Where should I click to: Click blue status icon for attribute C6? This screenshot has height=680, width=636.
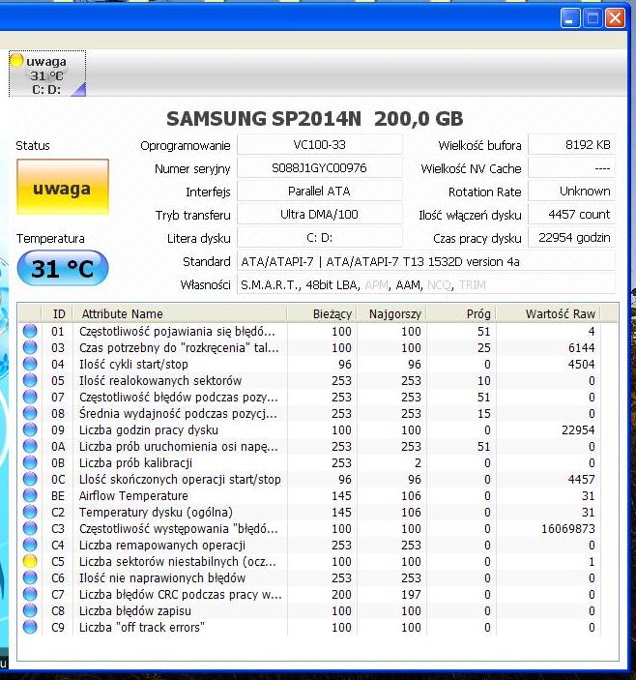(30, 578)
